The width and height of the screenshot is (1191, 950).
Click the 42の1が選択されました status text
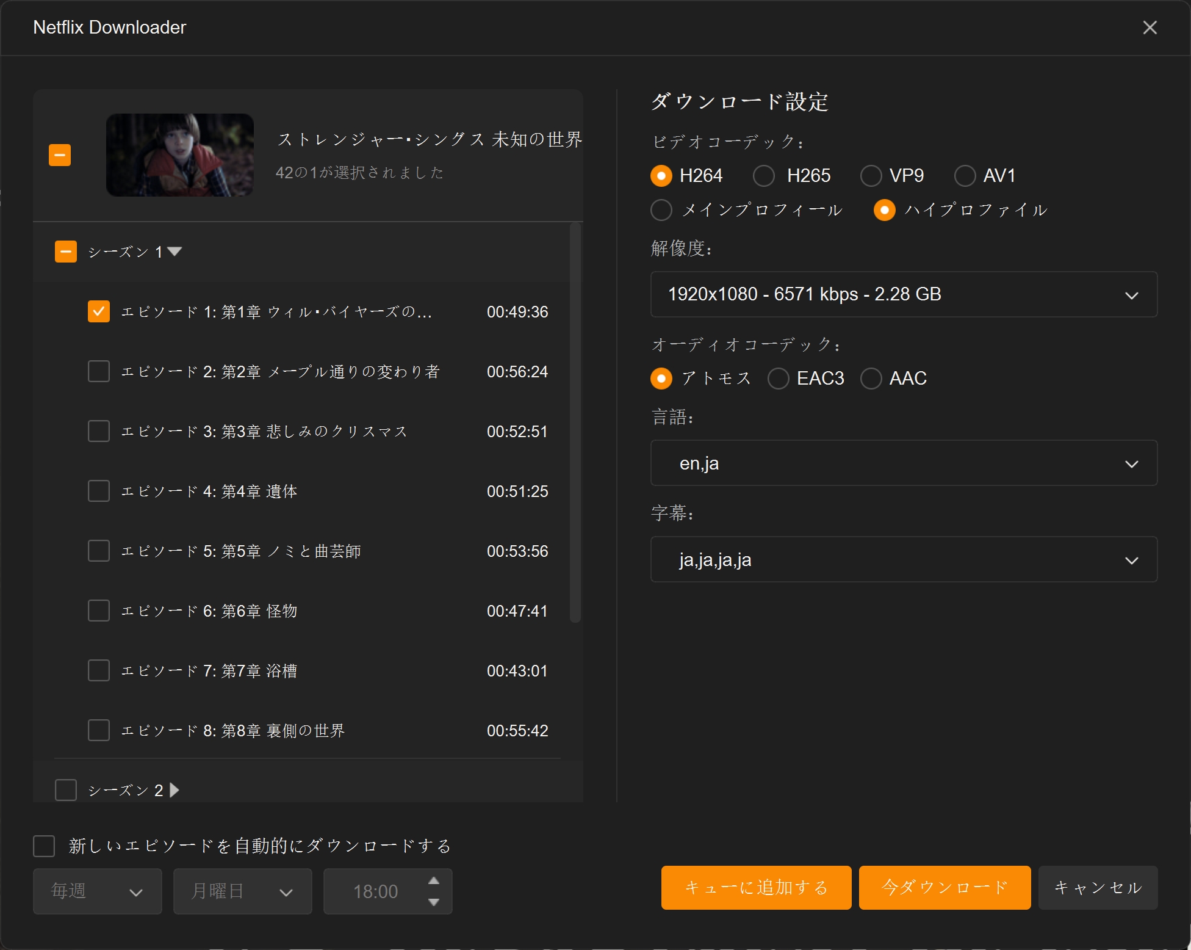point(359,173)
